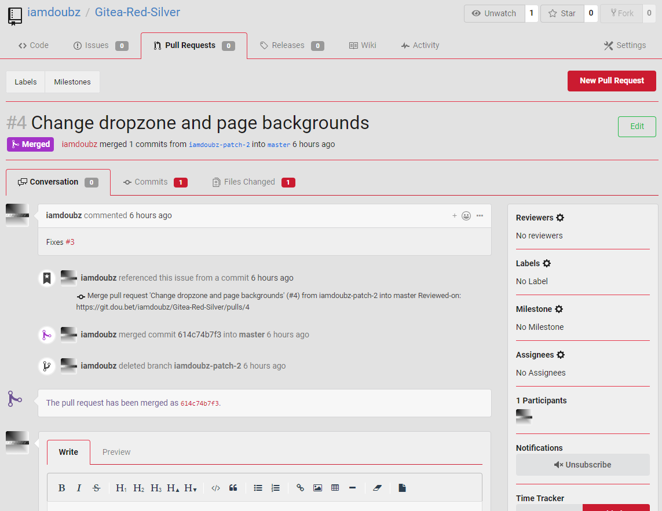662x511 pixels.
Task: Click the file page icon in editor toolbar
Action: (402, 488)
